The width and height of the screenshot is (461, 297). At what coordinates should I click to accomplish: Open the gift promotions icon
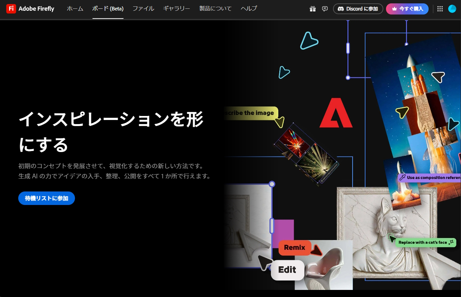[312, 9]
